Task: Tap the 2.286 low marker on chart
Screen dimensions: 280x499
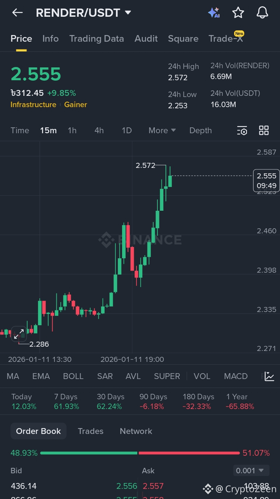Action: 39,344
